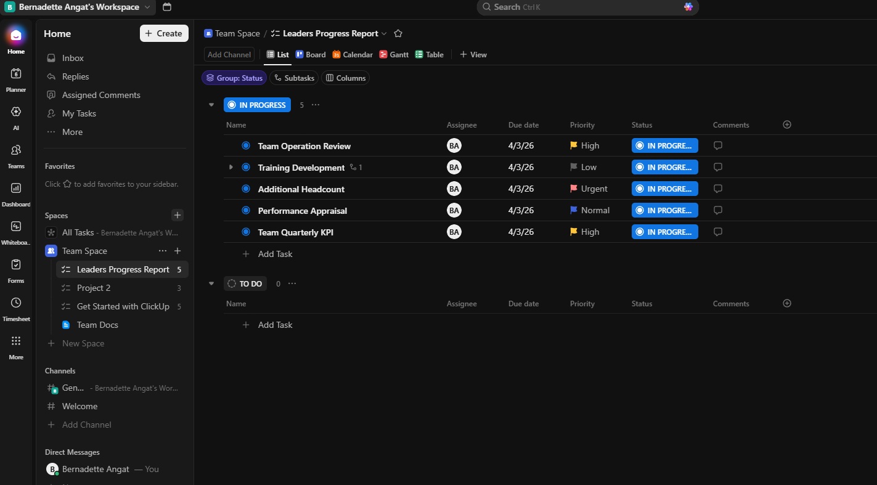Viewport: 877px width, 485px height.
Task: Click the BA assignee avatar for Team Operation Review
Action: pos(454,146)
